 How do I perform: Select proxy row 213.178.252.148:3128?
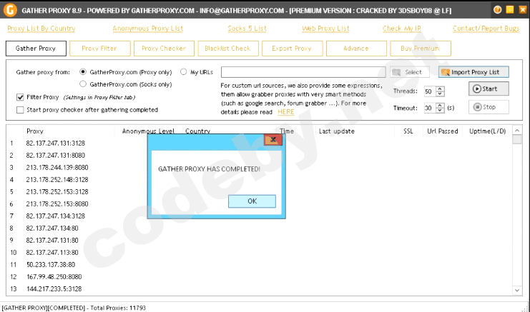(x=57, y=180)
